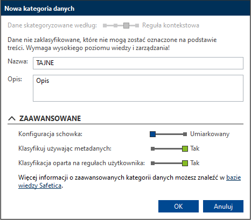Select second stop of Dane skategoryzowane według slider
This screenshot has width=251, height=220.
click(116, 25)
